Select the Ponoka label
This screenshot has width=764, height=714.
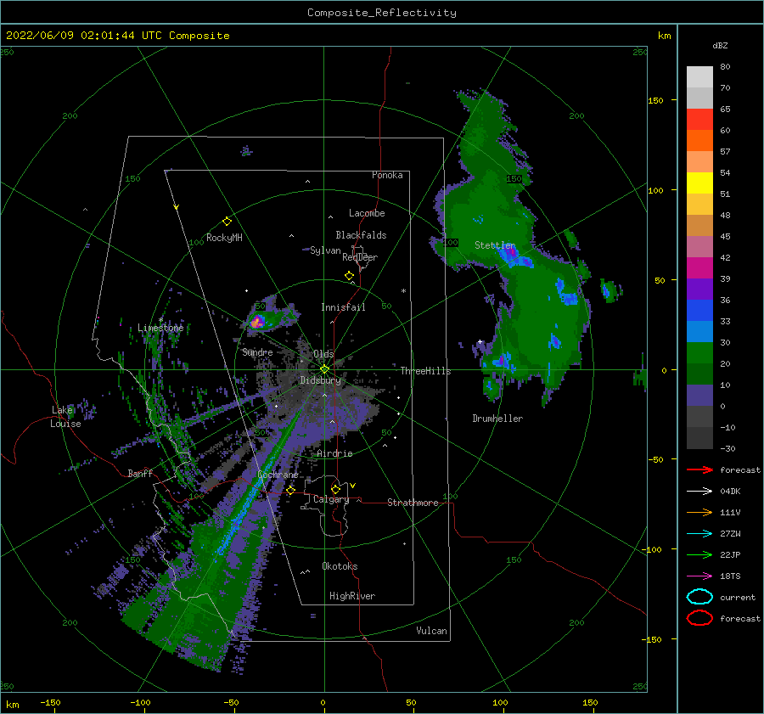click(x=387, y=175)
